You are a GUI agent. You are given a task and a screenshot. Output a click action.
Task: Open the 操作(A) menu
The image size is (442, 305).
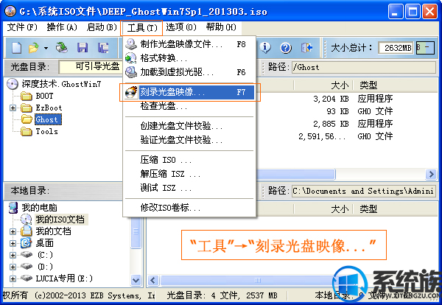[62, 27]
